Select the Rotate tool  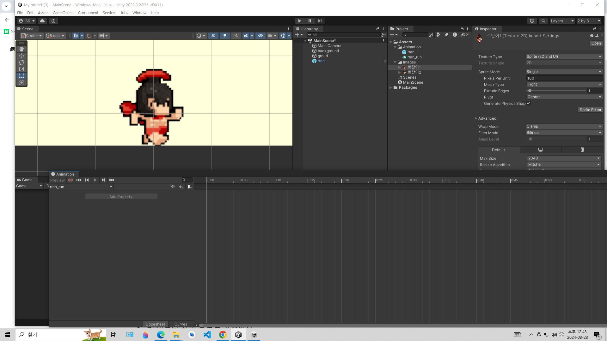(x=21, y=63)
